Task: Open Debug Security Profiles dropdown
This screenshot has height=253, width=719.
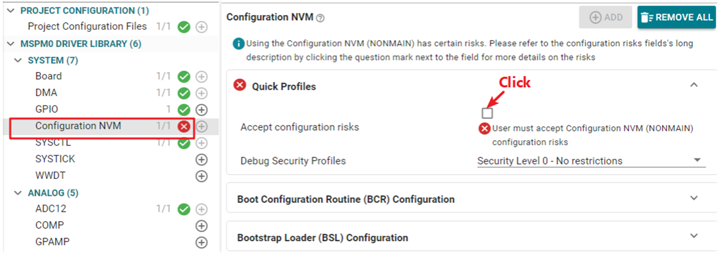Action: tap(591, 161)
